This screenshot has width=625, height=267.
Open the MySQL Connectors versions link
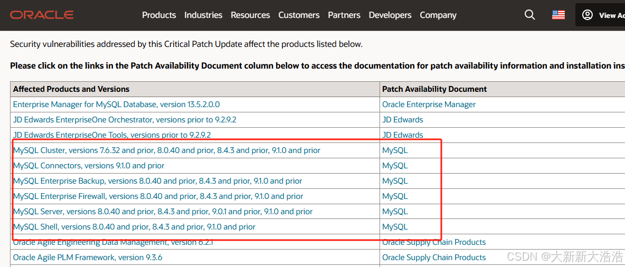tap(89, 165)
